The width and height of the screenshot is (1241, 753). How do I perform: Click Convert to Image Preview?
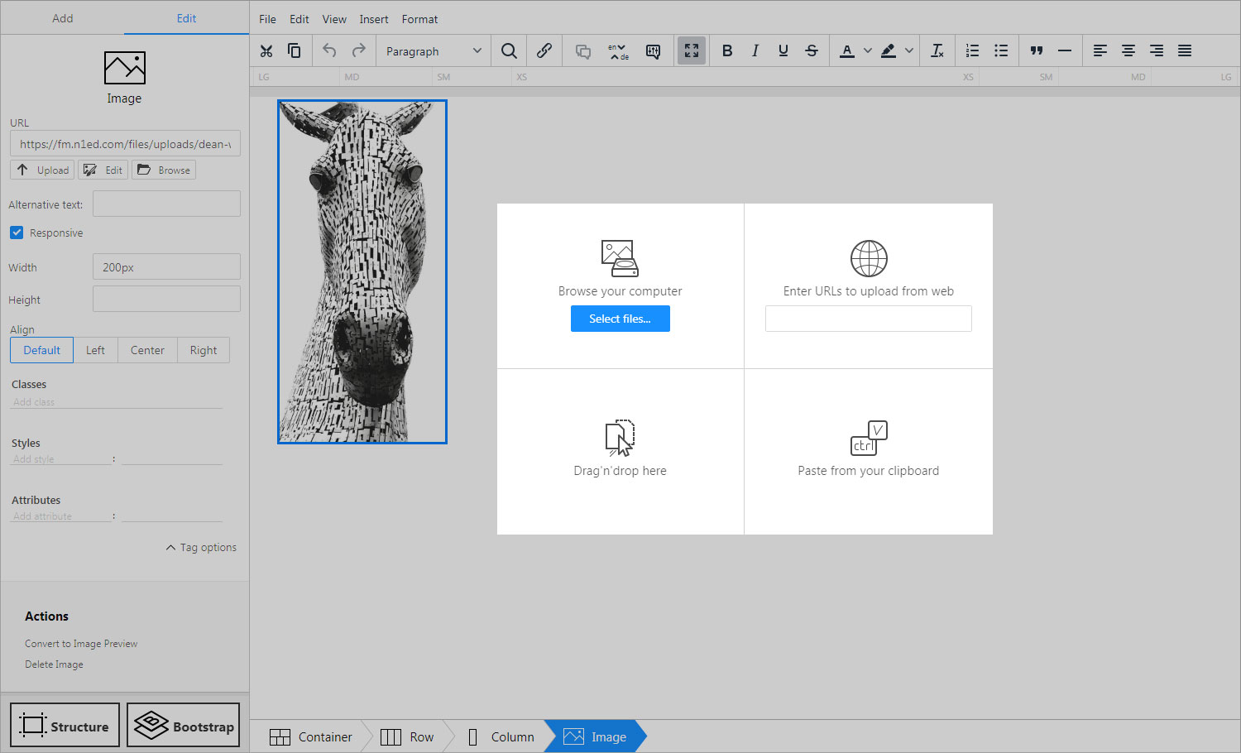(x=81, y=644)
